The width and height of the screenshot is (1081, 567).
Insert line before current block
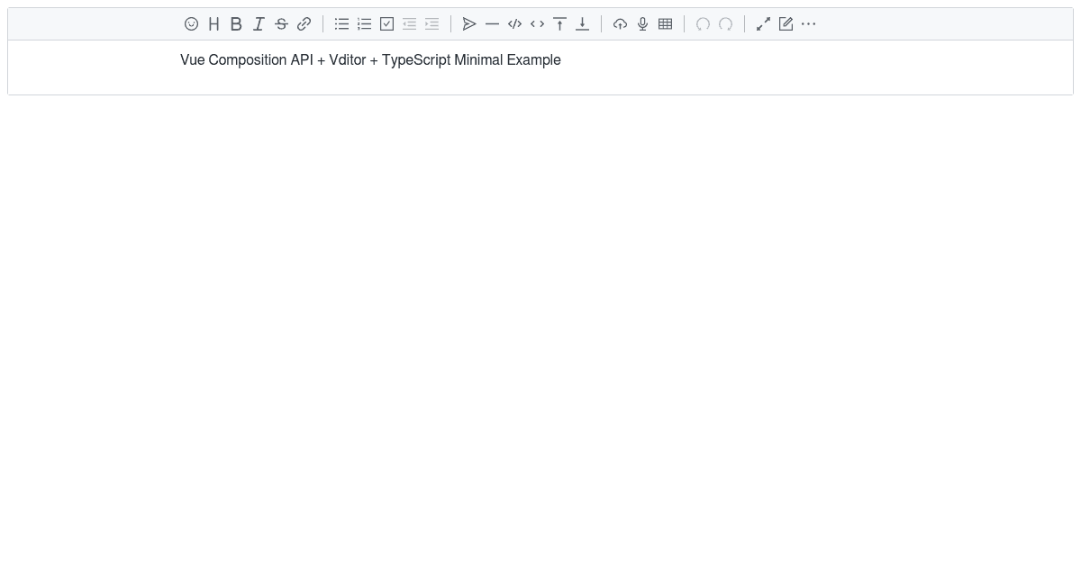(559, 24)
